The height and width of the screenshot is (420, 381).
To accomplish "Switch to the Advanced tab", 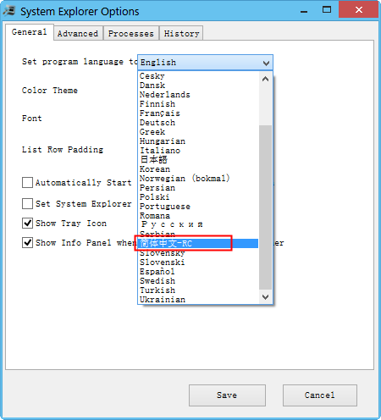I will coord(78,33).
